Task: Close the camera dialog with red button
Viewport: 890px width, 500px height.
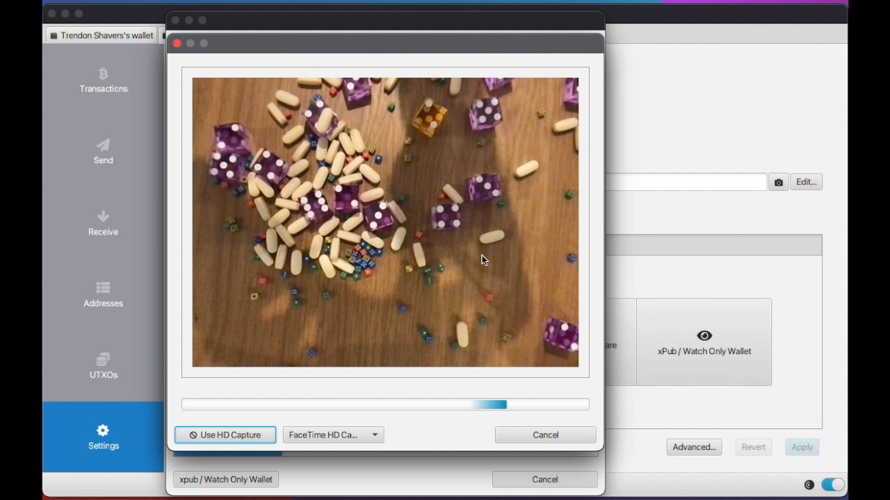Action: (x=177, y=43)
